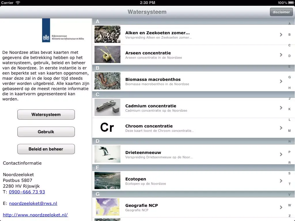Expand Biomassa macrobenthos row chevron
The height and width of the screenshot is (221, 295).
(x=281, y=81)
